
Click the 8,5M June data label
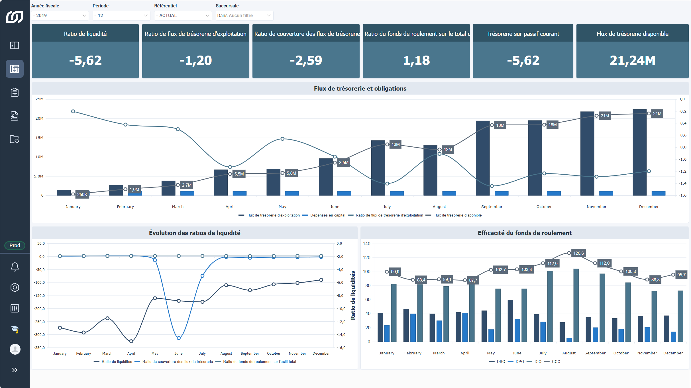344,163
